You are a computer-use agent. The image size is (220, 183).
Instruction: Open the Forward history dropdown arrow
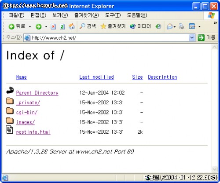click(x=46, y=26)
